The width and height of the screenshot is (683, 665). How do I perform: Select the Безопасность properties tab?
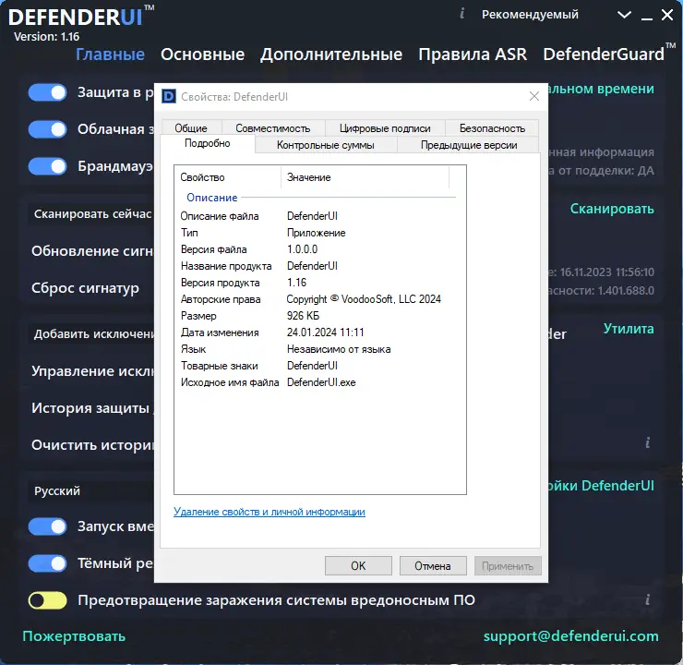tap(492, 128)
